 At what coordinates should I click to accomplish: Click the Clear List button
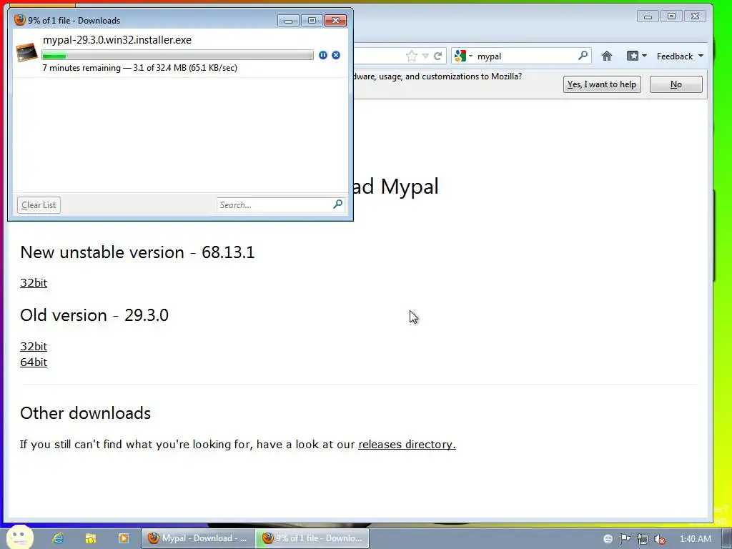coord(39,205)
